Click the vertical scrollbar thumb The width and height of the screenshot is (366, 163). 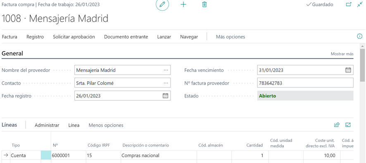click(362, 65)
